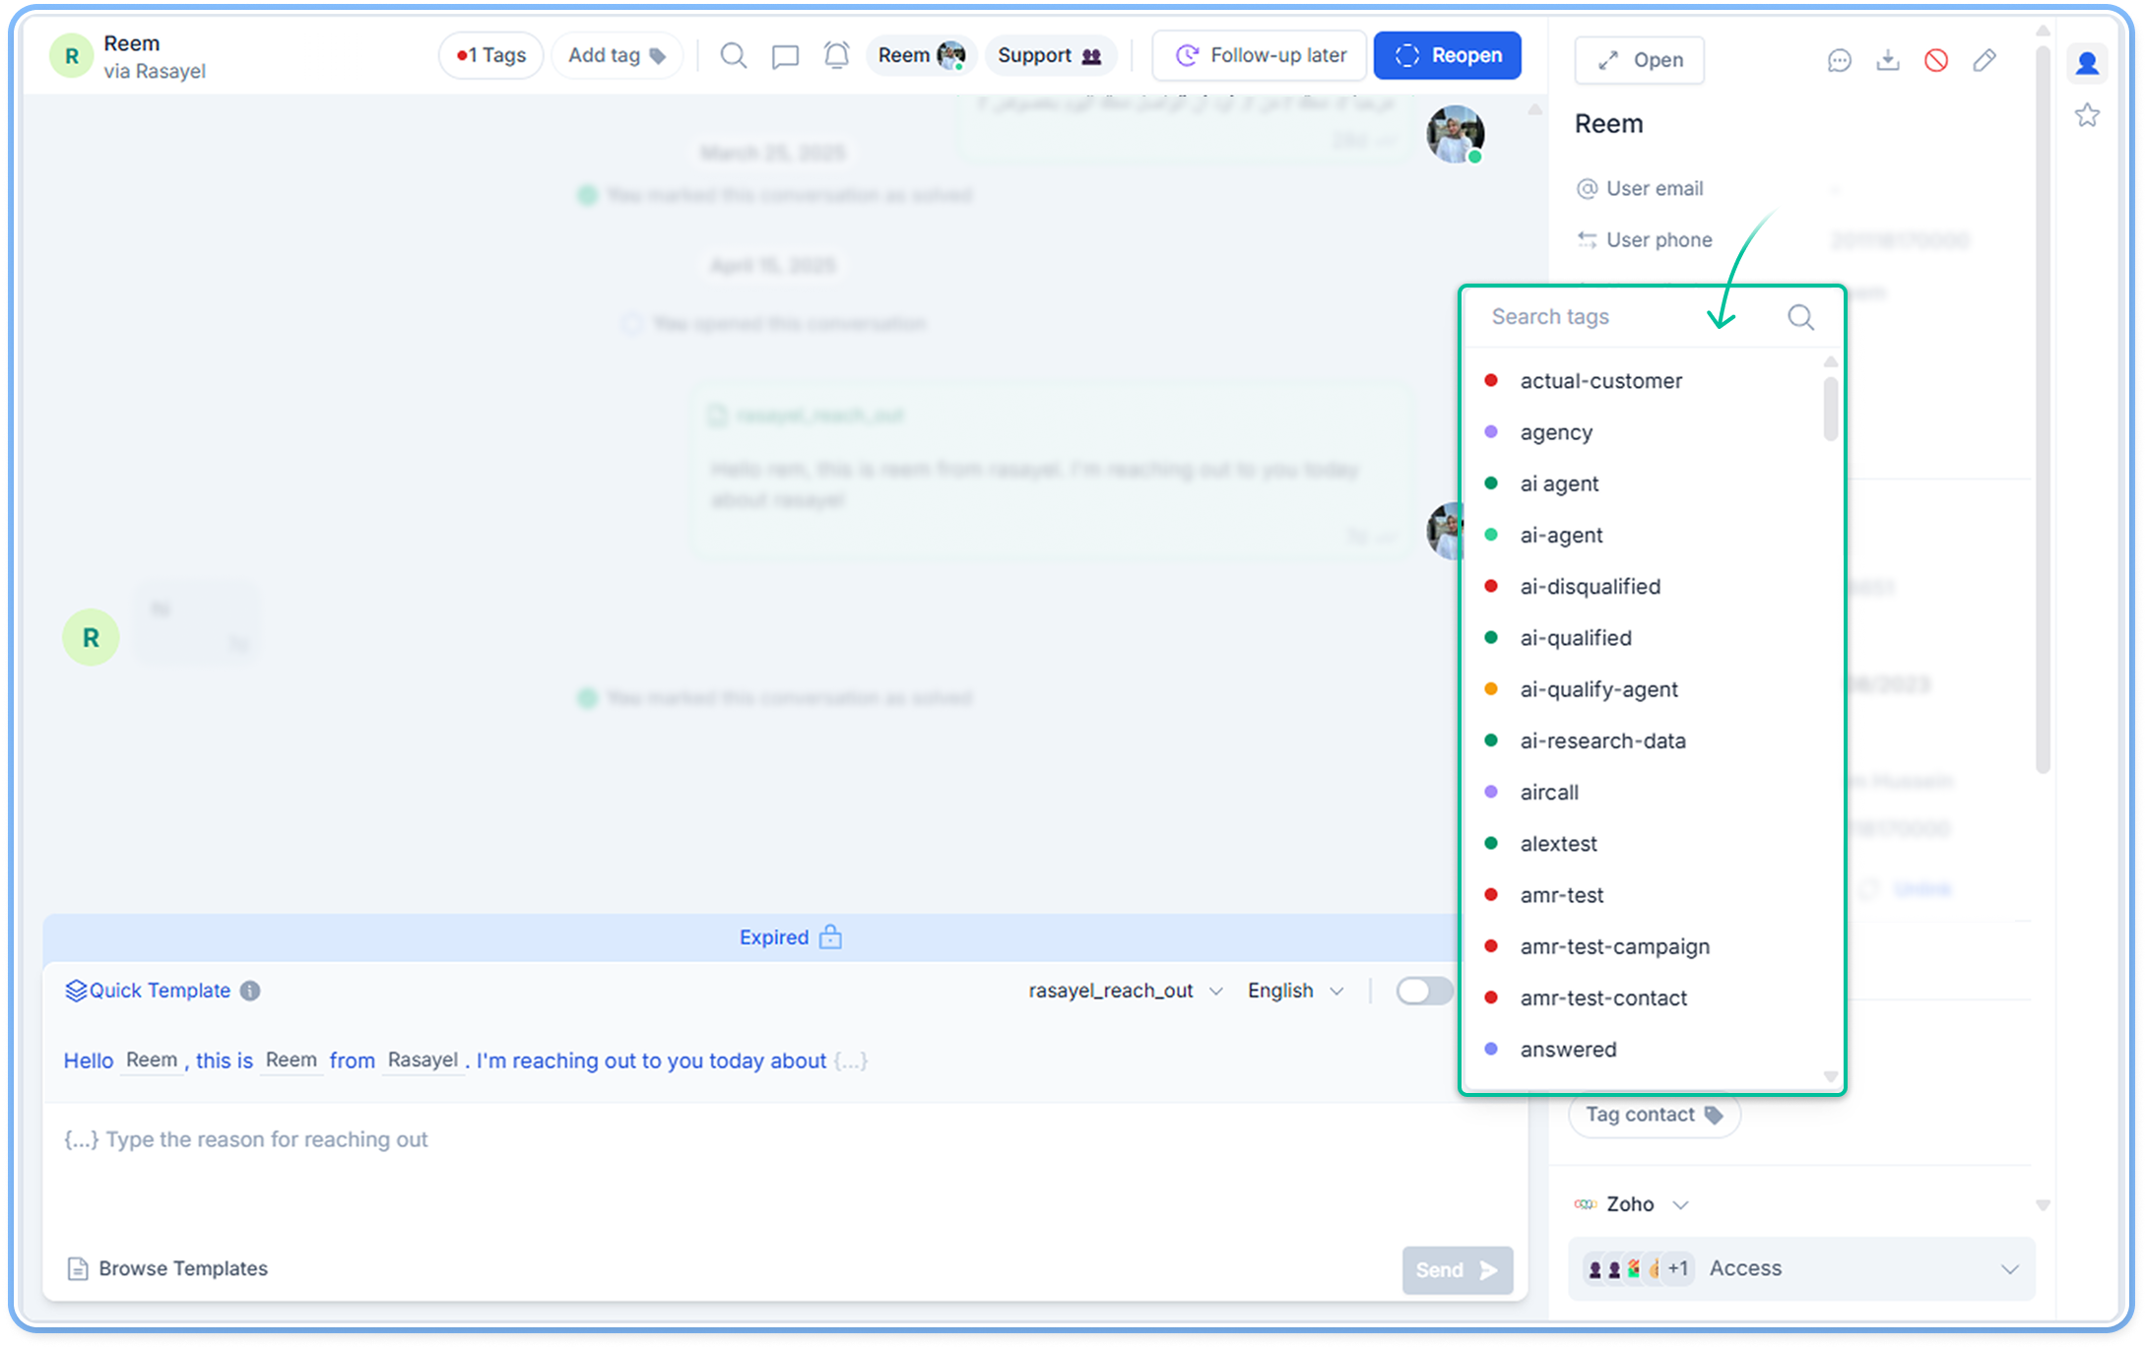Click the download contact icon
Screen dimensions: 2146x1348
click(1887, 61)
